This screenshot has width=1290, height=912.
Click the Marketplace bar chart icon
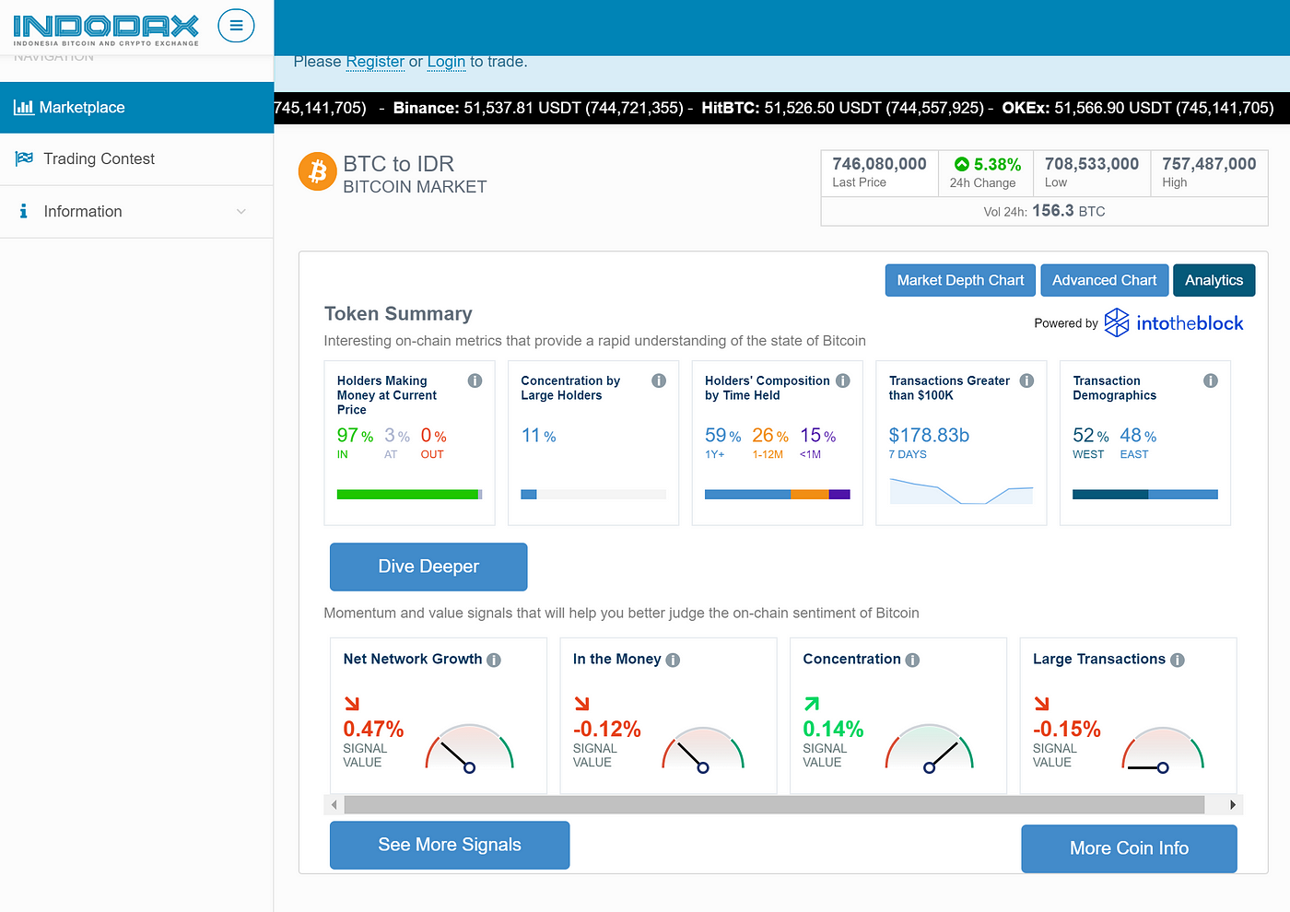pos(24,107)
